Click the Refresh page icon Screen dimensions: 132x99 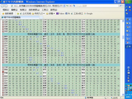pyautogui.click(x=67, y=6)
